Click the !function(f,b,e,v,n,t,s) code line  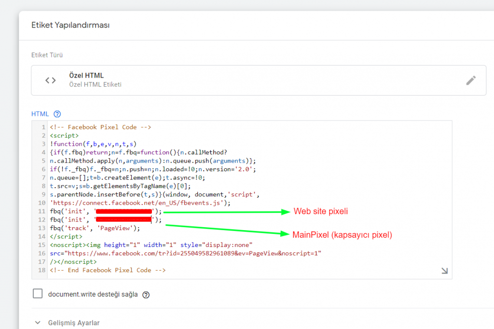[x=93, y=144]
